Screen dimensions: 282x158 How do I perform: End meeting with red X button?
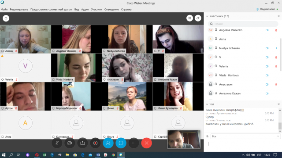(147, 143)
